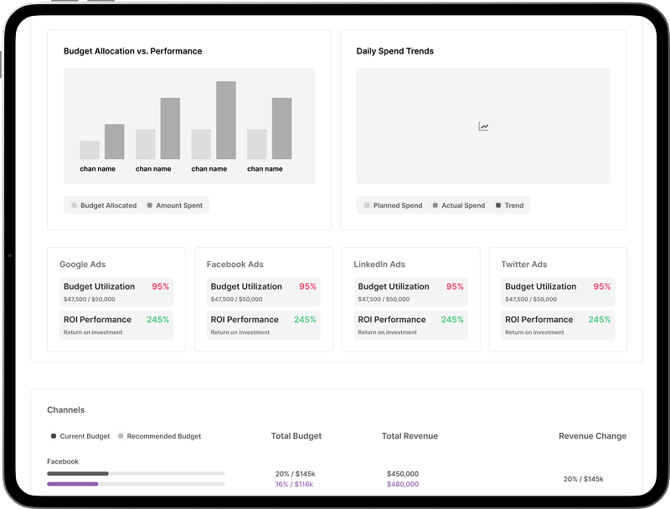Click the Planned Spend legend square
This screenshot has width=670, height=509.
coord(367,205)
